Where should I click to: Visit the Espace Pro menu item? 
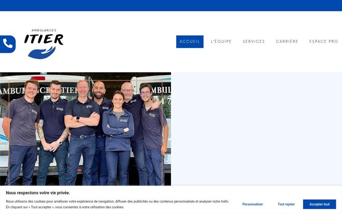323,41
